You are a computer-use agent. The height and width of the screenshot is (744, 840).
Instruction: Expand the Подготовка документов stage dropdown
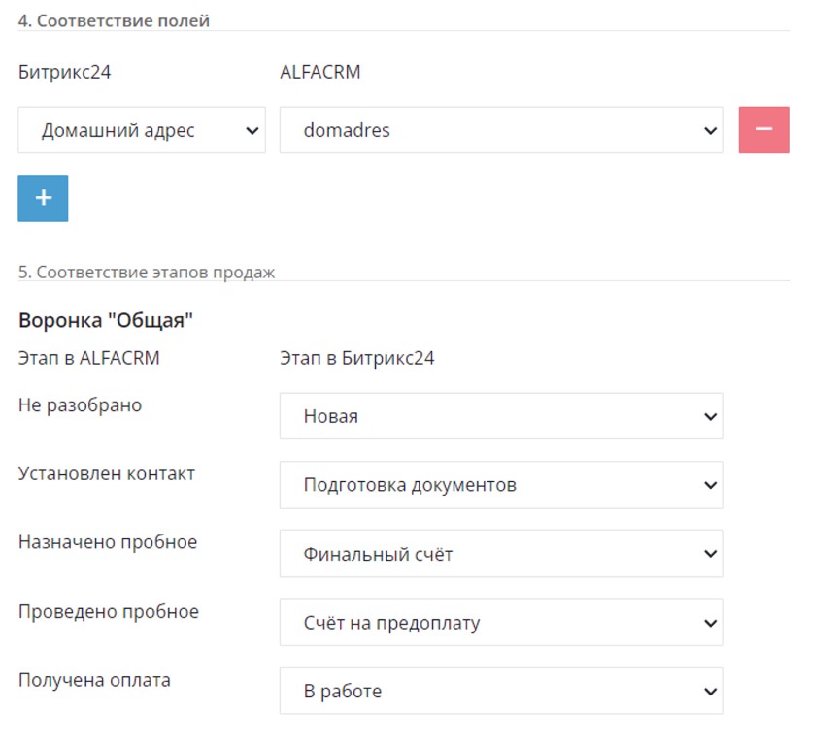click(x=501, y=485)
